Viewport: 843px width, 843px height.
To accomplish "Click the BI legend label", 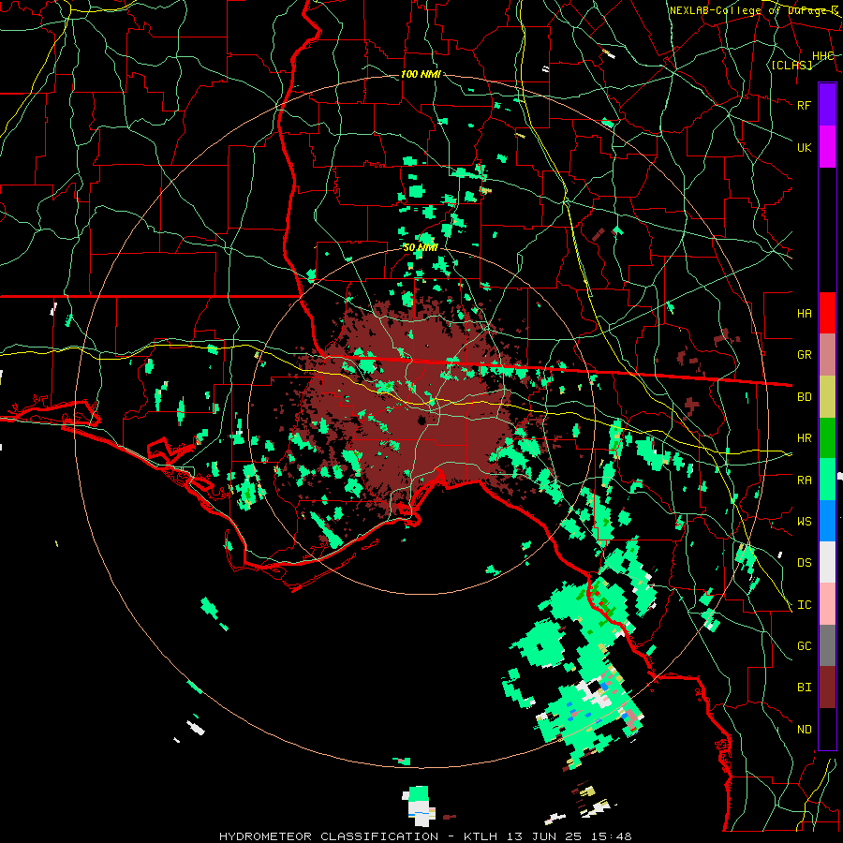I will [x=804, y=688].
